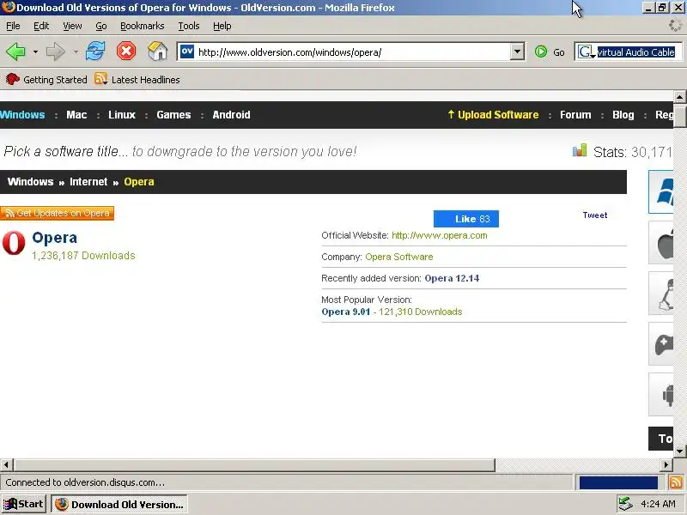Image resolution: width=687 pixels, height=515 pixels.
Task: Open the Tools menu
Action: 189,26
